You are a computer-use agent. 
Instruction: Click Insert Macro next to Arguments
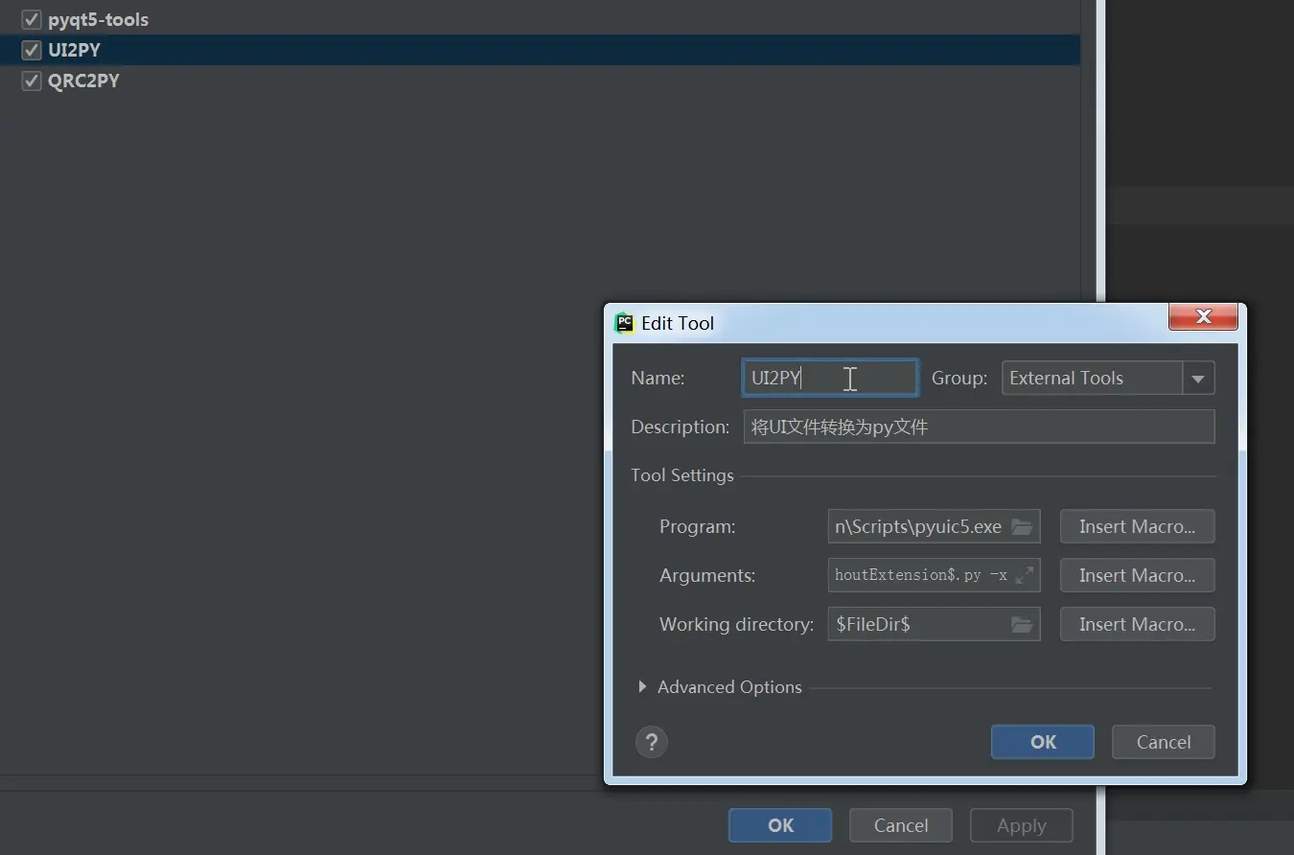(x=1137, y=575)
